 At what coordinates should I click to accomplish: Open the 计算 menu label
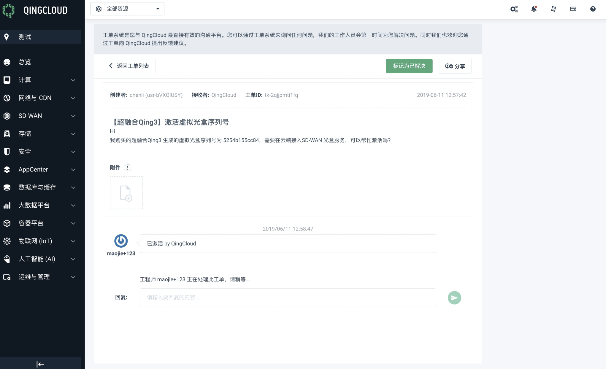pos(25,80)
